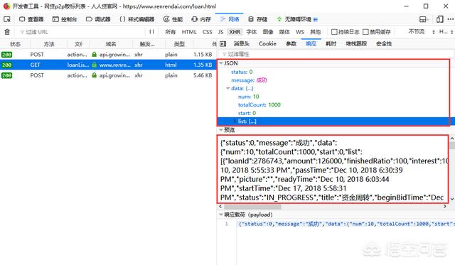The height and width of the screenshot is (265, 455).
Task: Open the 调试器 (Debugger) panel
Action: click(98, 19)
